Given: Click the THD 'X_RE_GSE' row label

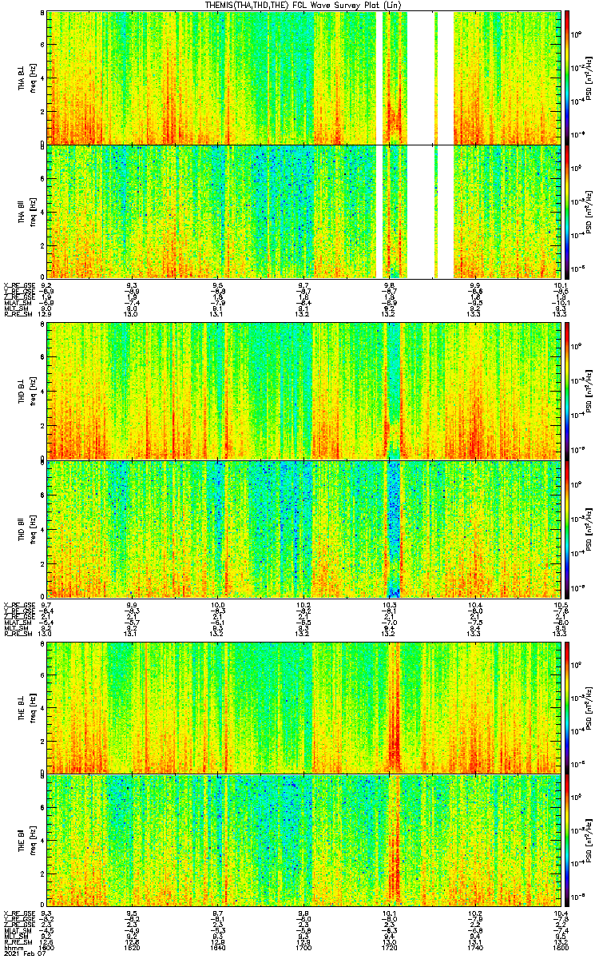Looking at the screenshot, I should point(18,604).
